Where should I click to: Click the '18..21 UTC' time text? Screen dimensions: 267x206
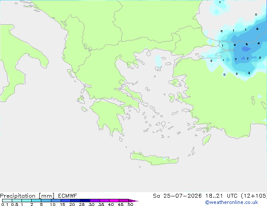222,196
